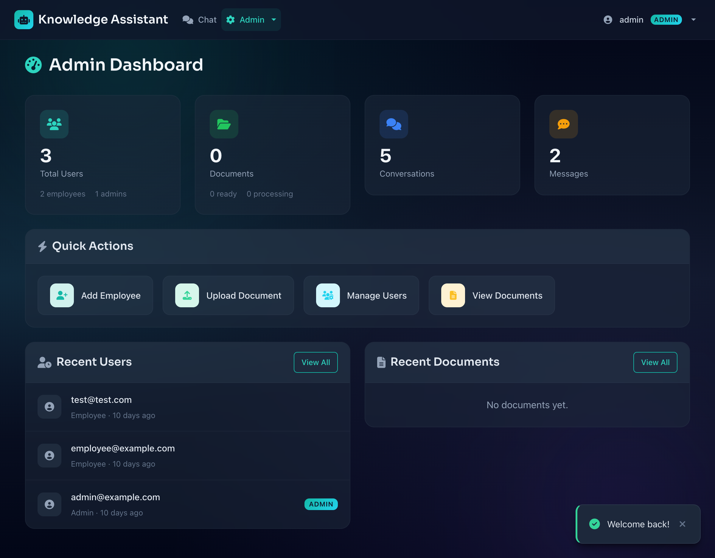
Task: Open the user account dropdown caret
Action: [x=693, y=20]
